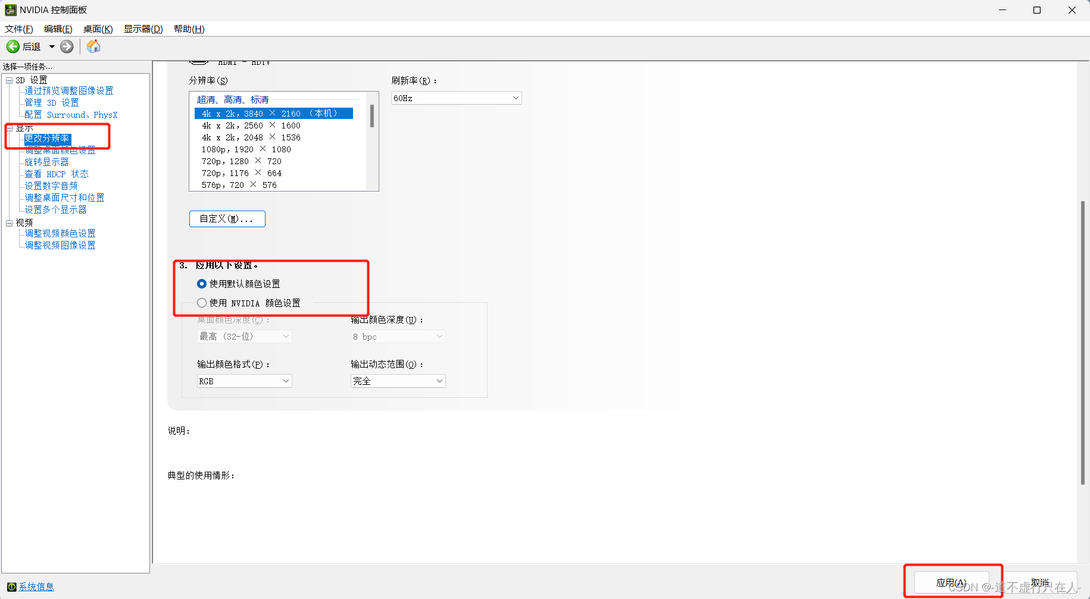Choose resolution 4k x 2k, 2048 × 1536
The width and height of the screenshot is (1090, 599).
pyautogui.click(x=251, y=137)
